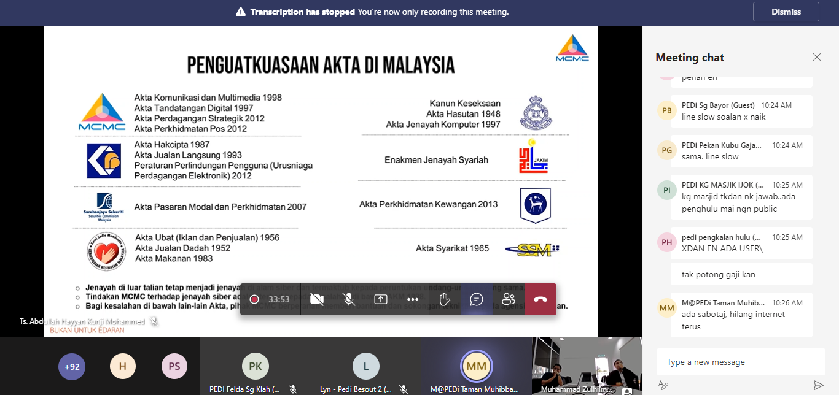The width and height of the screenshot is (839, 395).
Task: Open the +92 overflow participants bubble
Action: pyautogui.click(x=72, y=367)
